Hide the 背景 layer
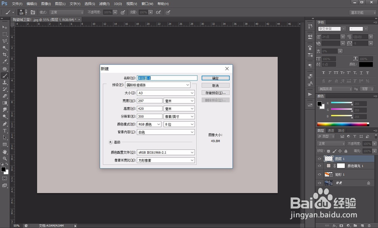 click(x=319, y=183)
